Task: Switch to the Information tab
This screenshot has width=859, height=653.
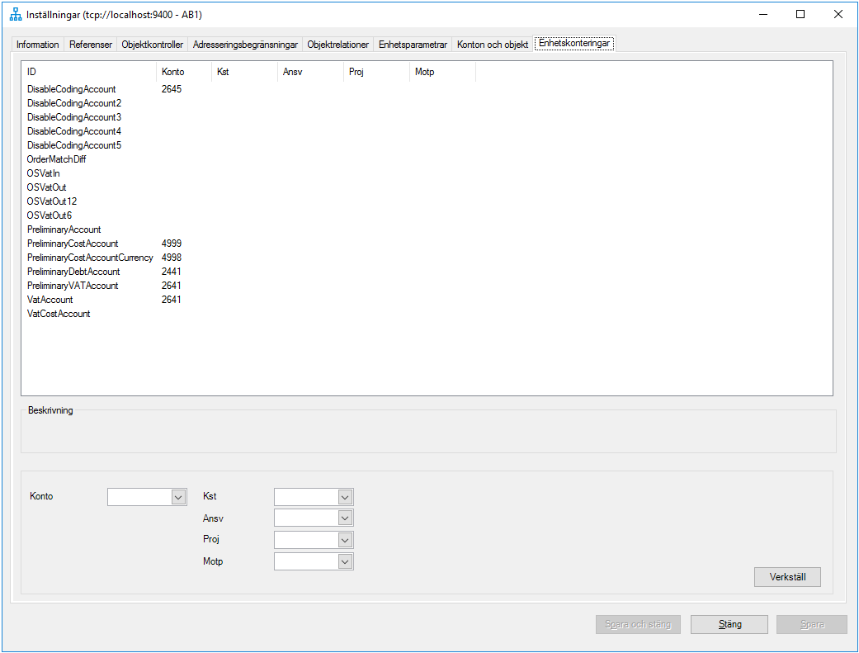Action: point(37,45)
